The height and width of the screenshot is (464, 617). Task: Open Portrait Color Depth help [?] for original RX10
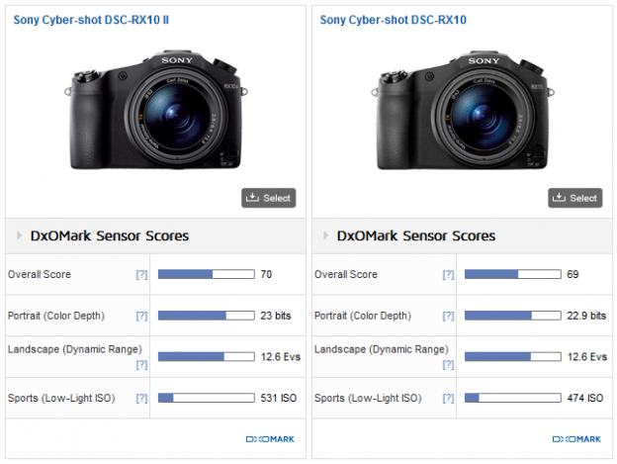tap(448, 316)
